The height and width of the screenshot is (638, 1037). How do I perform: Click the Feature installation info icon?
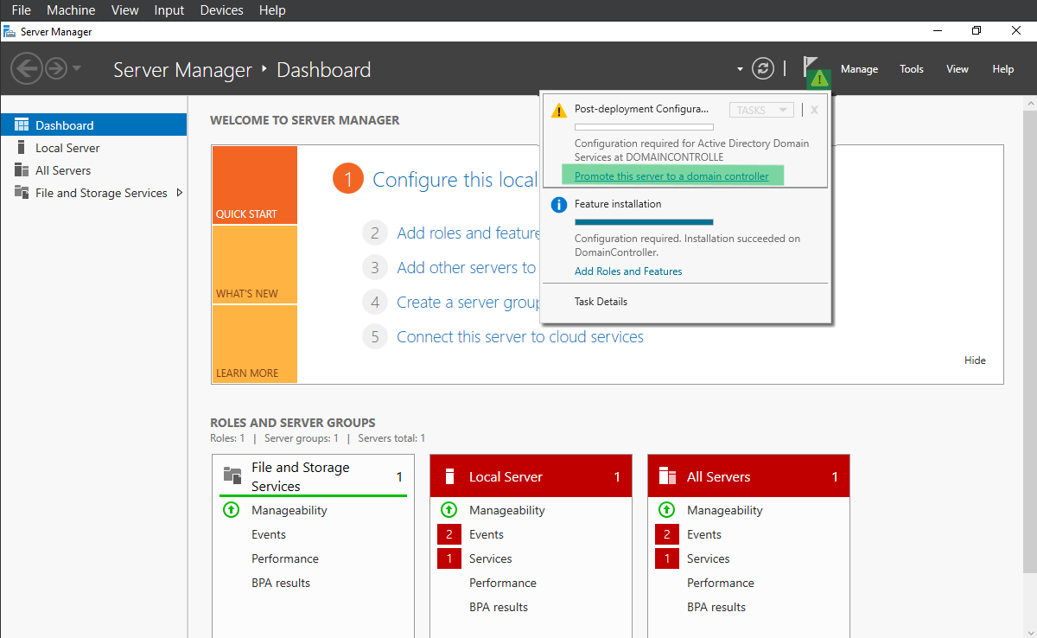(x=559, y=205)
